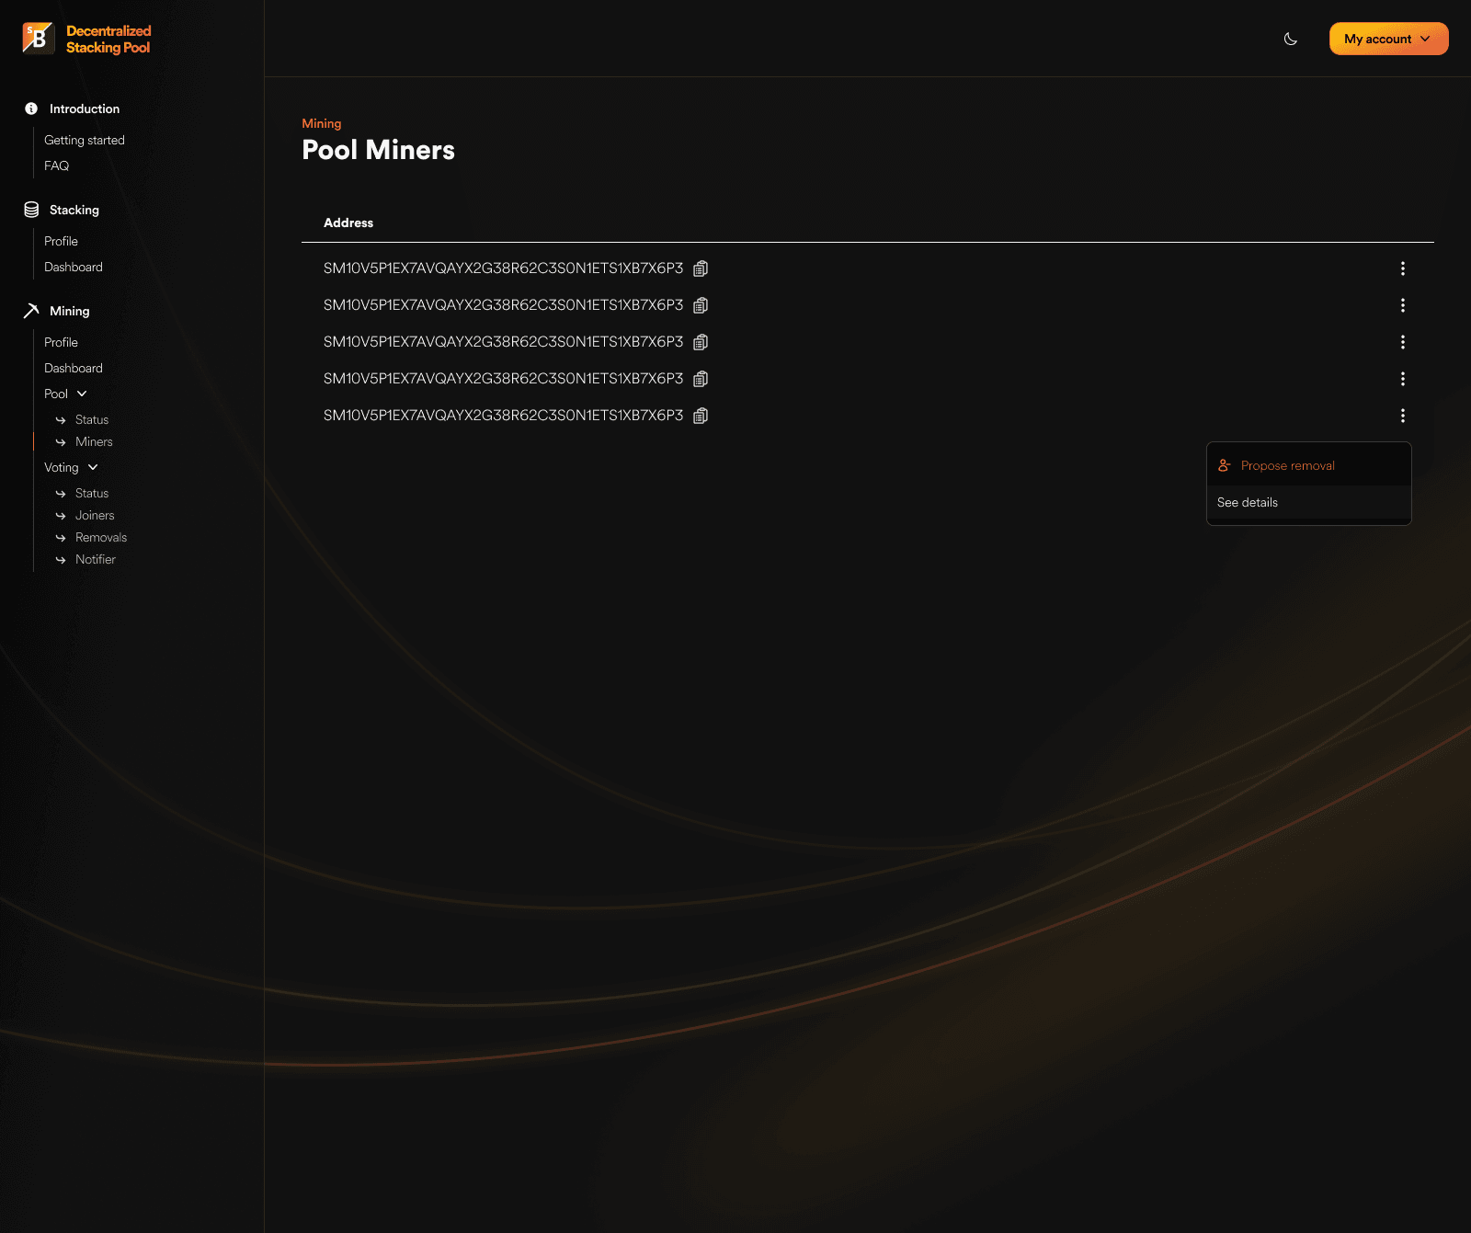Copy the last miner address to clipboard

pos(700,416)
